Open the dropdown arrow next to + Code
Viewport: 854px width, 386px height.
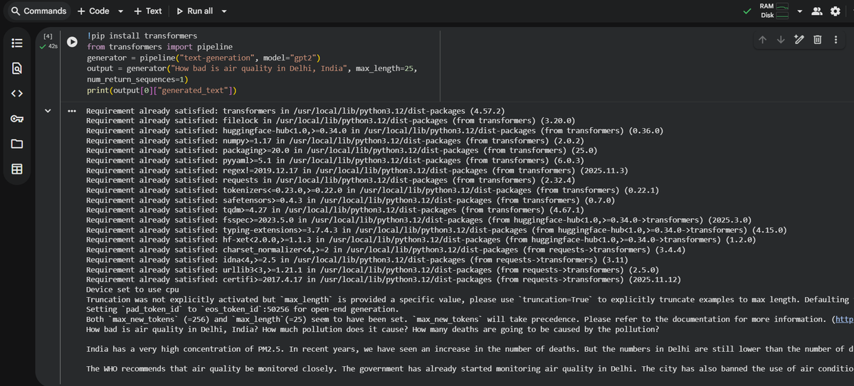click(x=120, y=11)
